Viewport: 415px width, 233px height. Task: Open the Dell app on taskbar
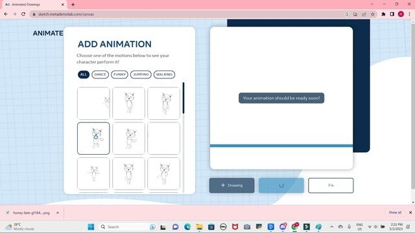pyautogui.click(x=223, y=227)
